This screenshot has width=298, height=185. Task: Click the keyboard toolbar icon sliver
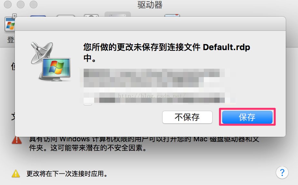(65, 16)
